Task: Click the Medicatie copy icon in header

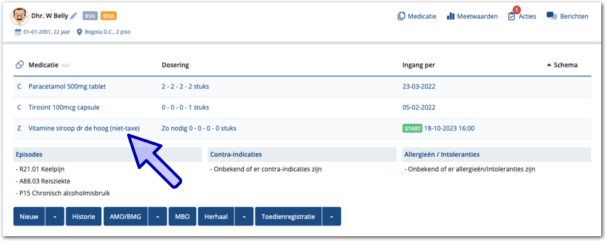Action: pyautogui.click(x=401, y=16)
